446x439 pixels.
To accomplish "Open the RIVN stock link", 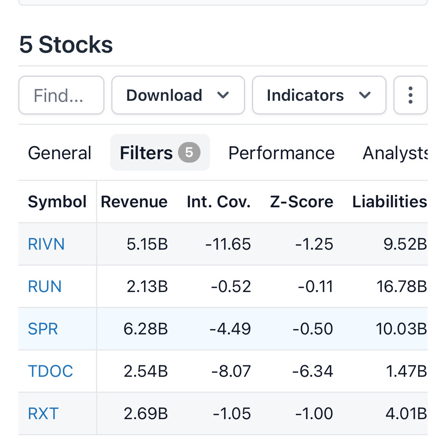I will 46,244.
